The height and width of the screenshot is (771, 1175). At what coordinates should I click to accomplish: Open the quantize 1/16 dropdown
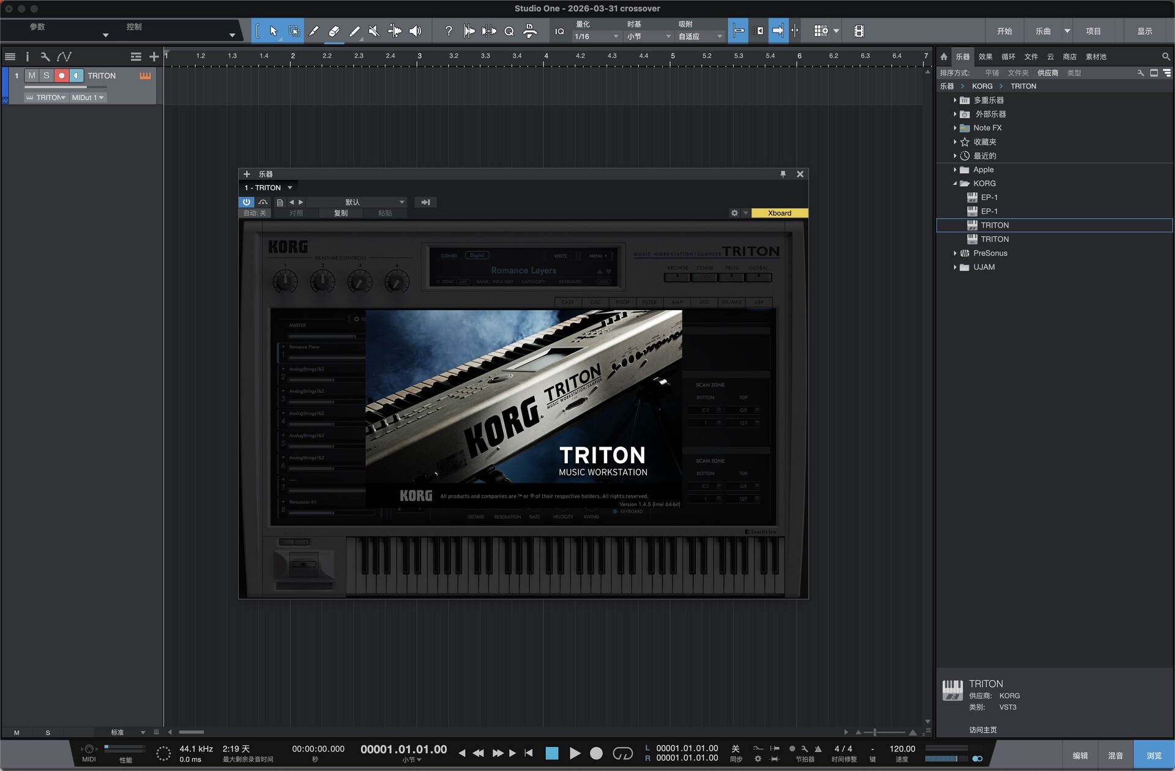[x=596, y=37]
